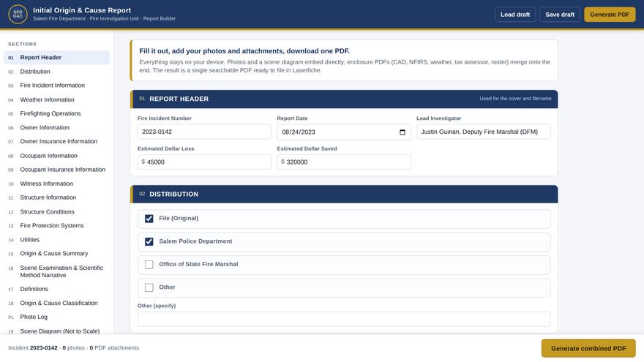The image size is (644, 362).
Task: Go to Report Header section
Action: pos(56,58)
